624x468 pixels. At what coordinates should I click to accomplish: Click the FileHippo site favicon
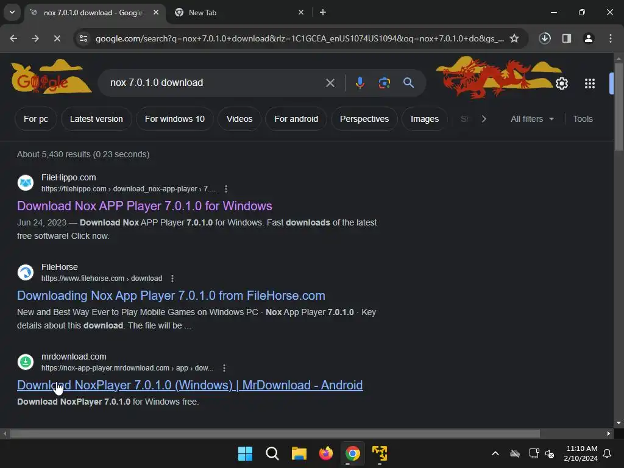pyautogui.click(x=26, y=183)
